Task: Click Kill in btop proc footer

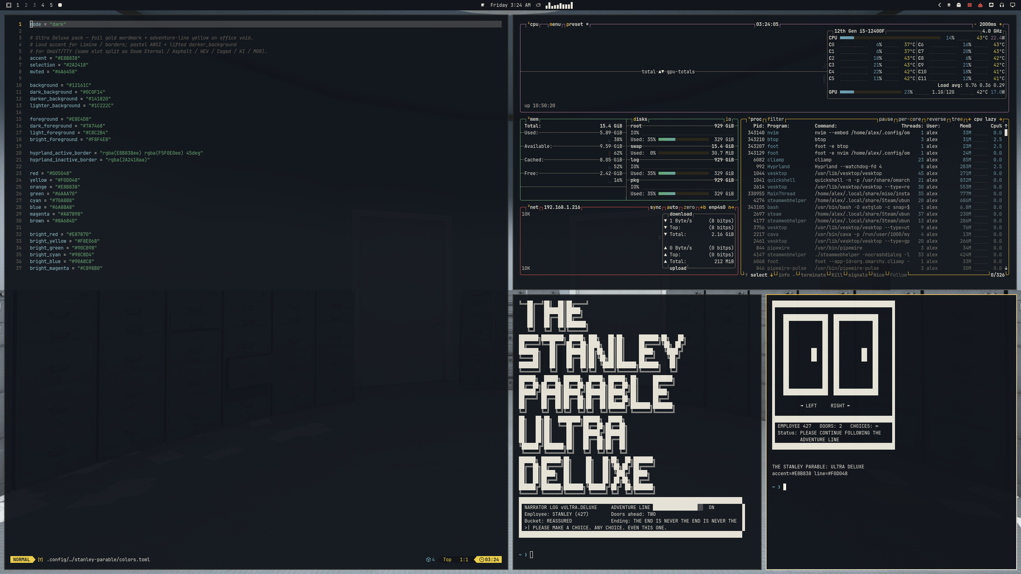Action: 837,275
